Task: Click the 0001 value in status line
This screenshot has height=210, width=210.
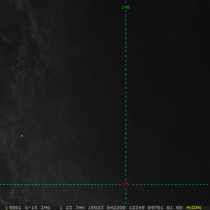Action: 15,208
